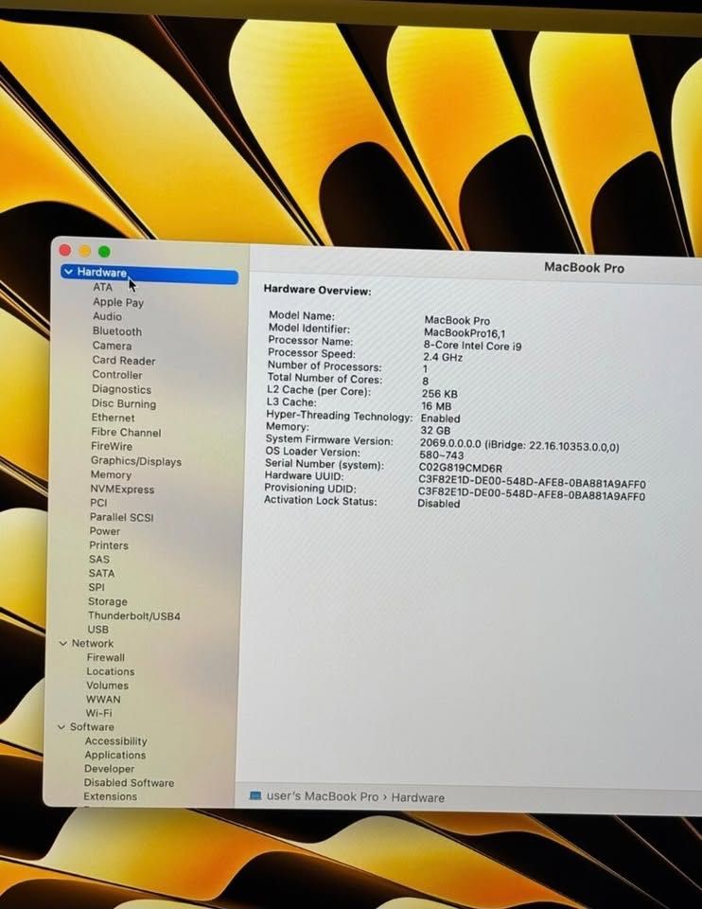702x909 pixels.
Task: Click OS Loader Version value 580~743
Action: click(x=442, y=455)
